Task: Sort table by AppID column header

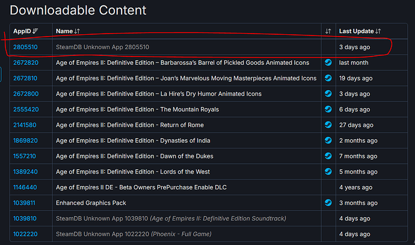Action: (26, 31)
